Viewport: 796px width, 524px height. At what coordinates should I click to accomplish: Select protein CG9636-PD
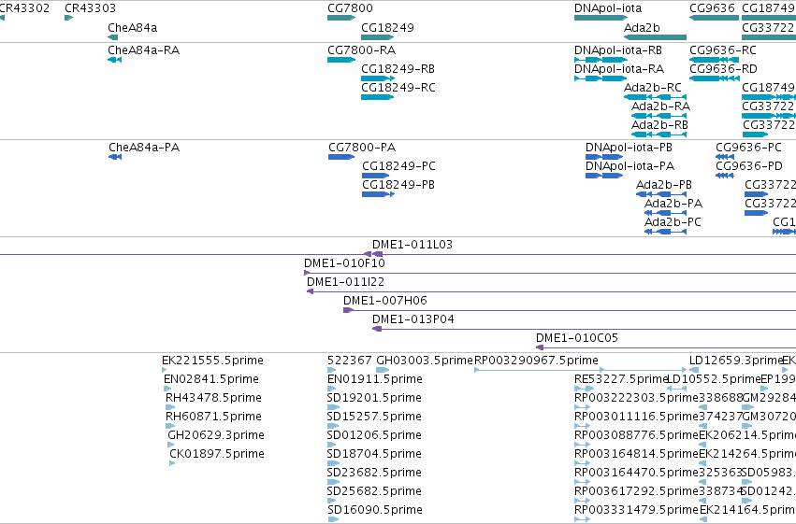pyautogui.click(x=749, y=166)
